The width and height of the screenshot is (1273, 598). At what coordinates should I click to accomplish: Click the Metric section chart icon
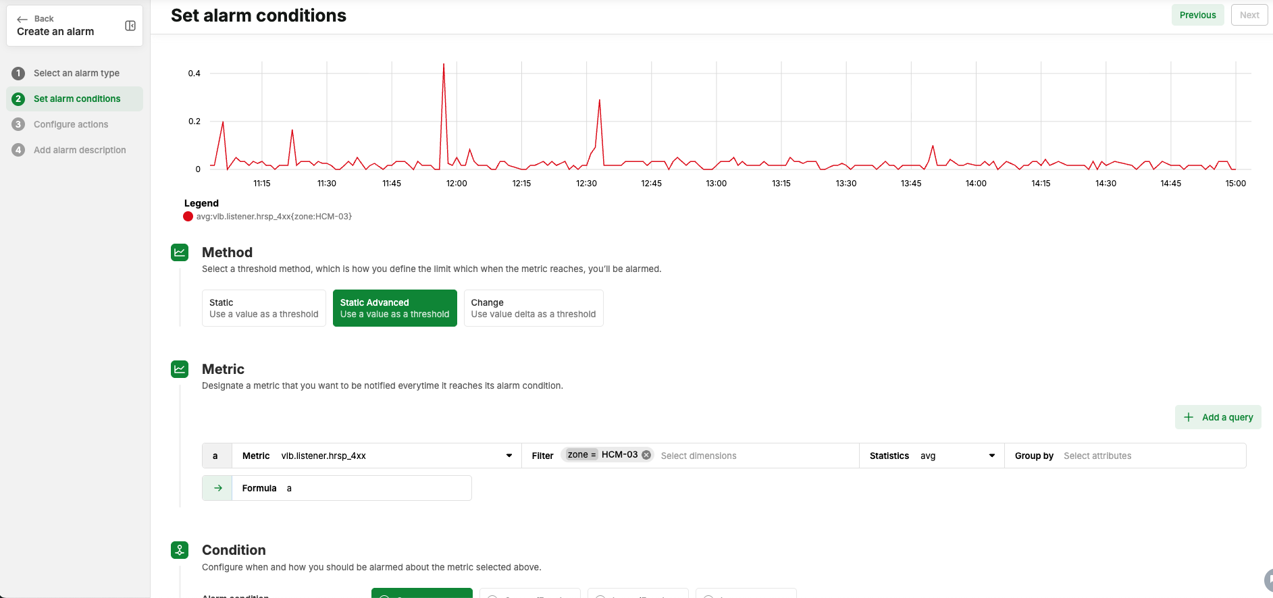point(180,369)
